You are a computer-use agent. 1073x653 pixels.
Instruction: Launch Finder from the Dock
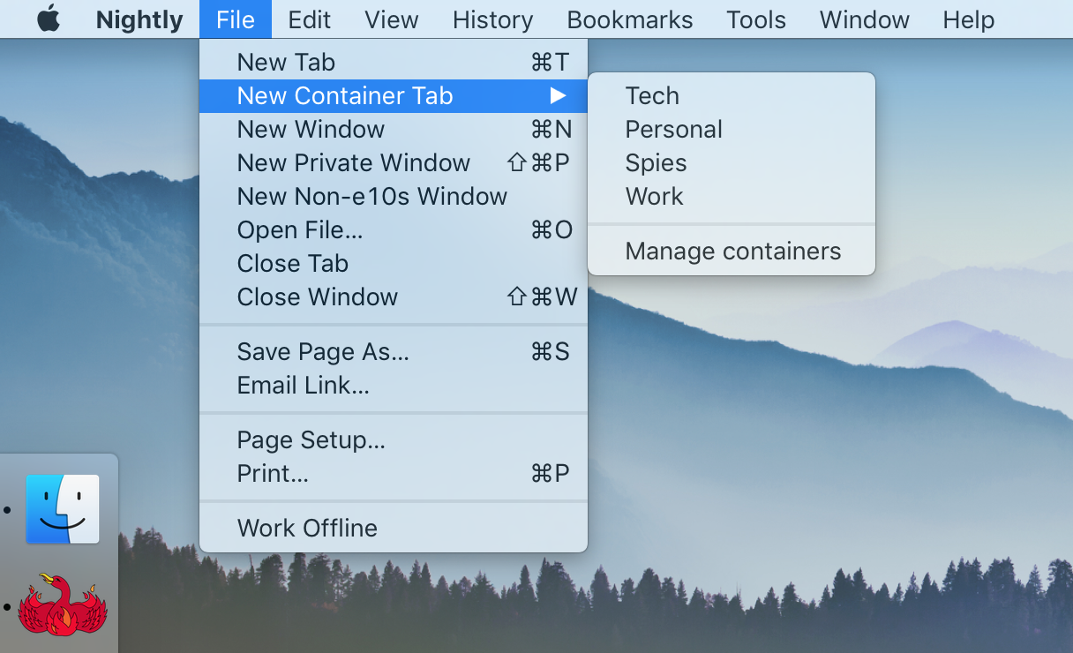pos(62,509)
